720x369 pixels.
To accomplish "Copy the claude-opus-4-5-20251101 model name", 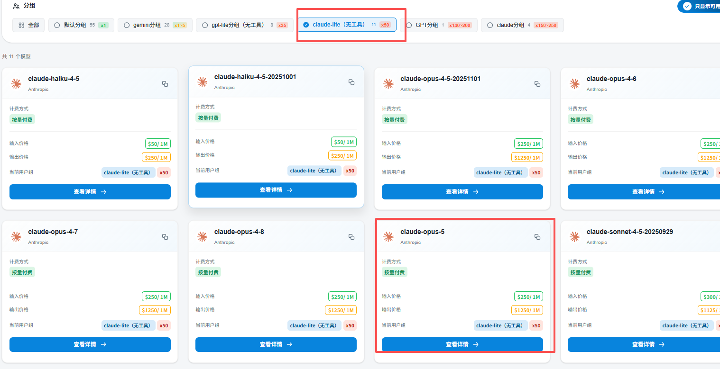I will 537,84.
